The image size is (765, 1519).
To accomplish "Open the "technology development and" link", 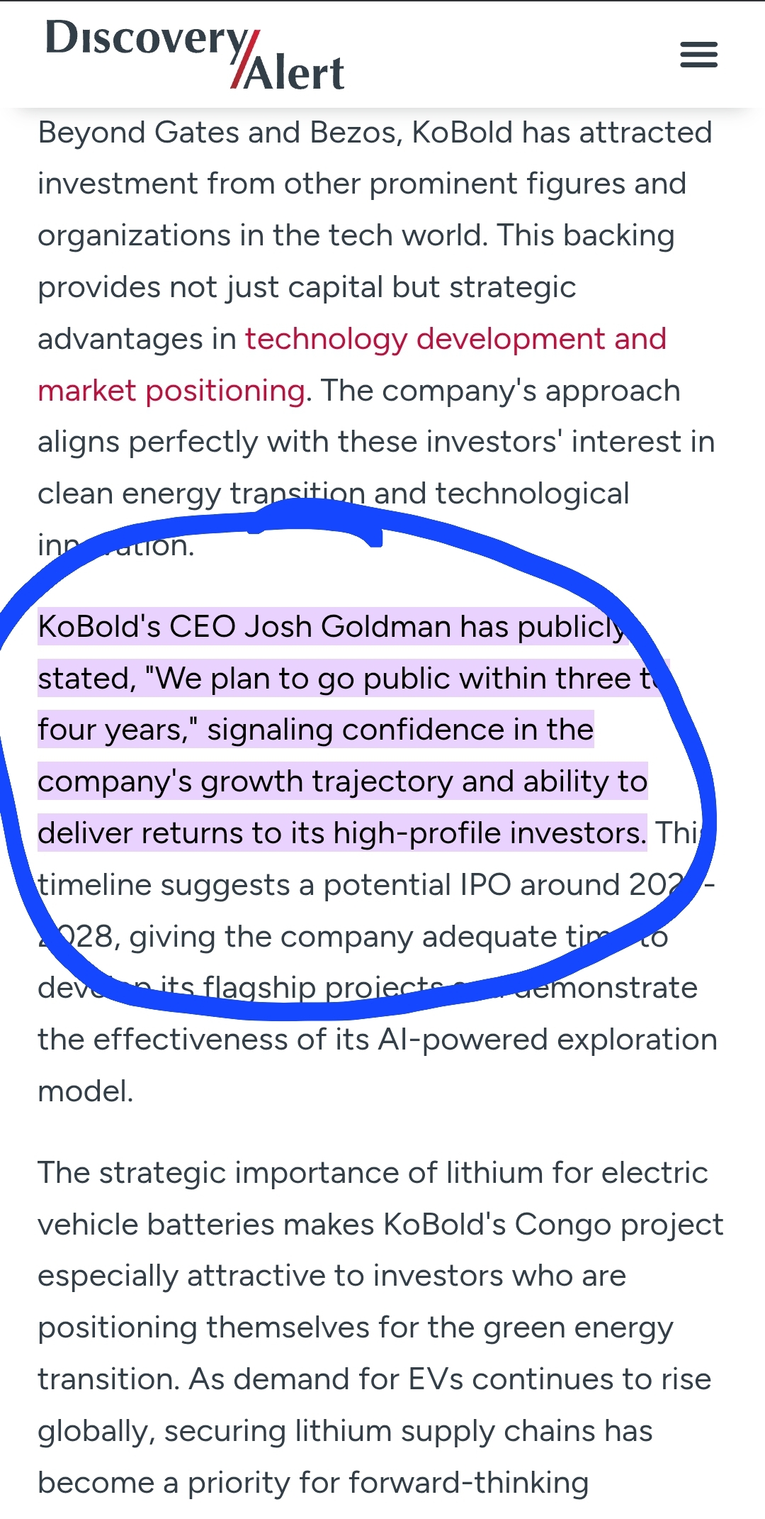I will pos(455,339).
